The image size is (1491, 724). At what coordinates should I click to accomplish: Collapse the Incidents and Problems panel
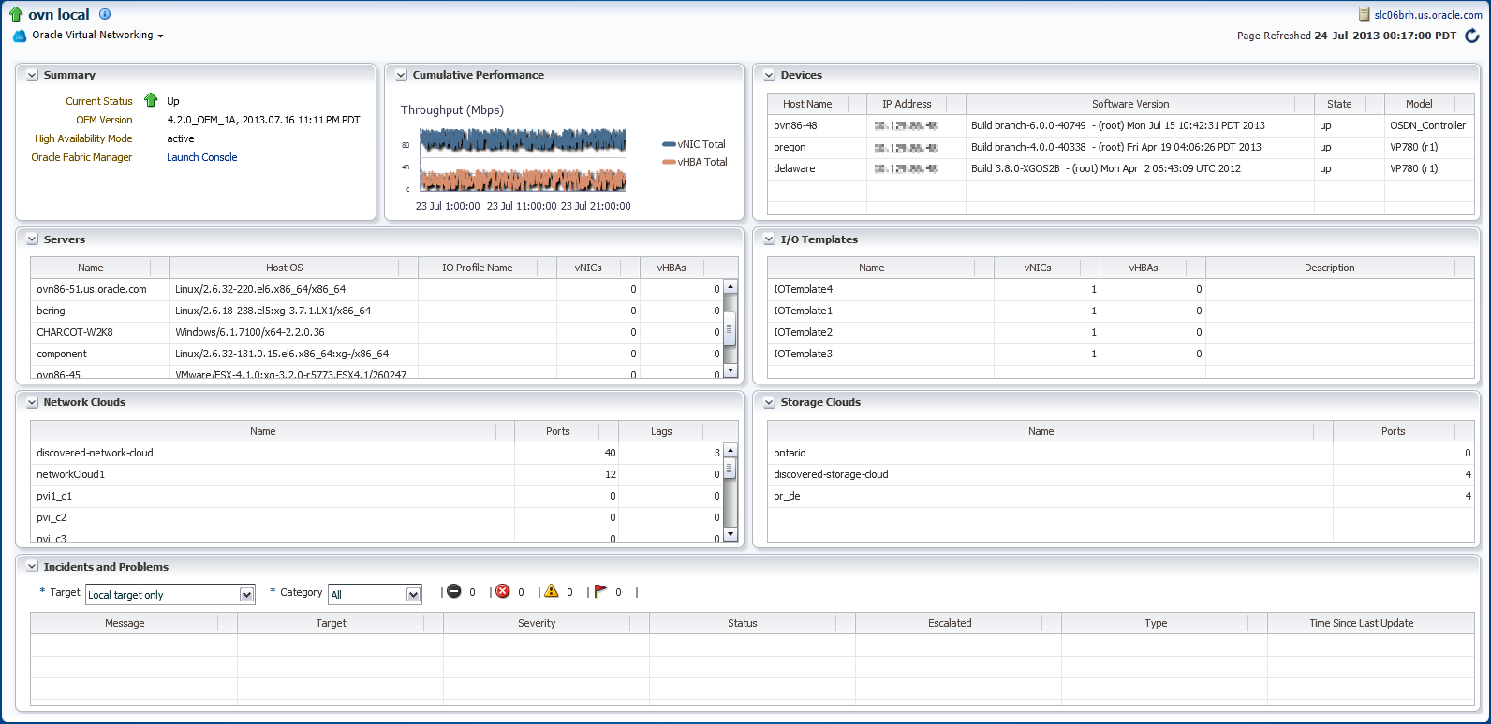click(x=32, y=567)
